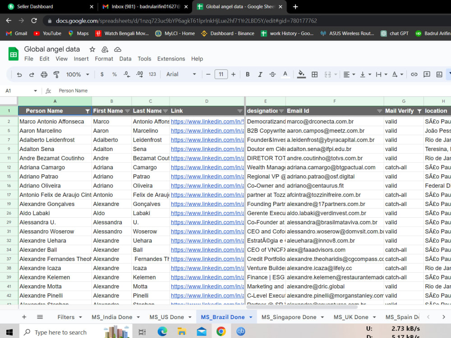451x338 pixels.
Task: Open filter on Email Id column
Action: point(379,111)
